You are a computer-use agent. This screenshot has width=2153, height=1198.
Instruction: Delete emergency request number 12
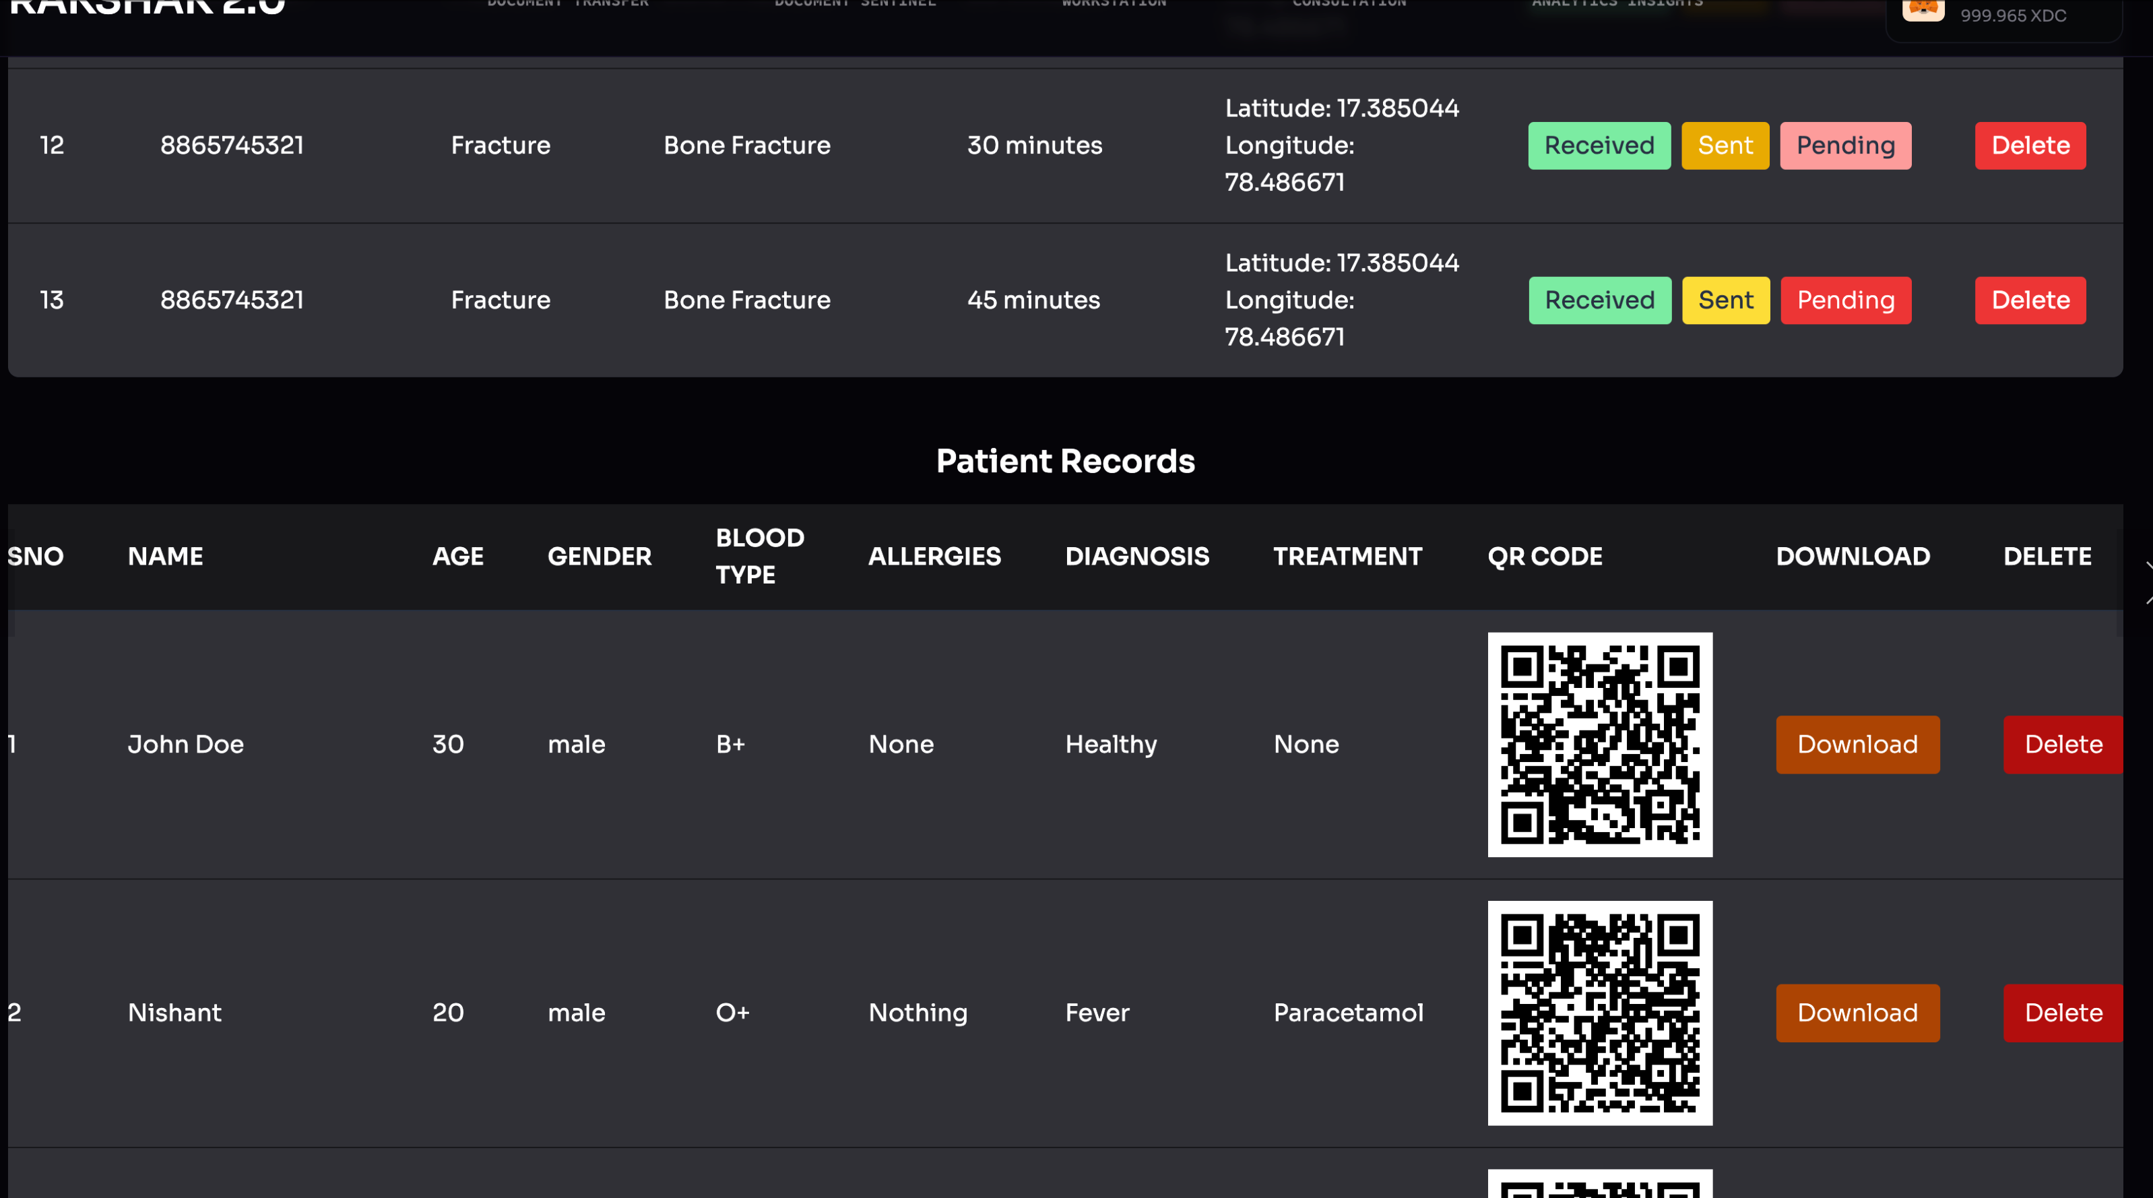pyautogui.click(x=2029, y=146)
